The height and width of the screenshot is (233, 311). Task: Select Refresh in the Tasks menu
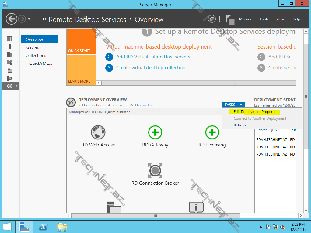coord(239,125)
